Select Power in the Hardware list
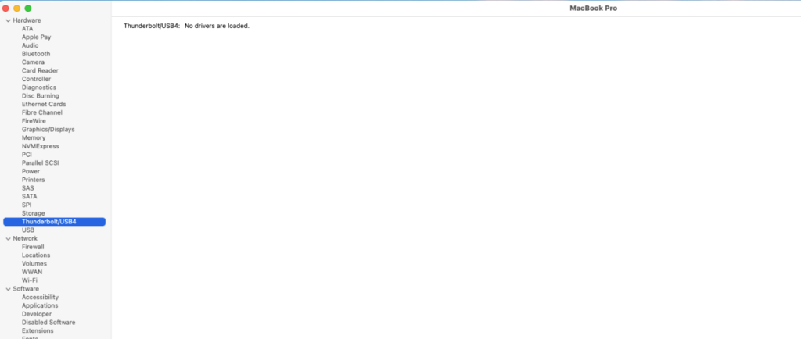801x339 pixels. point(31,171)
